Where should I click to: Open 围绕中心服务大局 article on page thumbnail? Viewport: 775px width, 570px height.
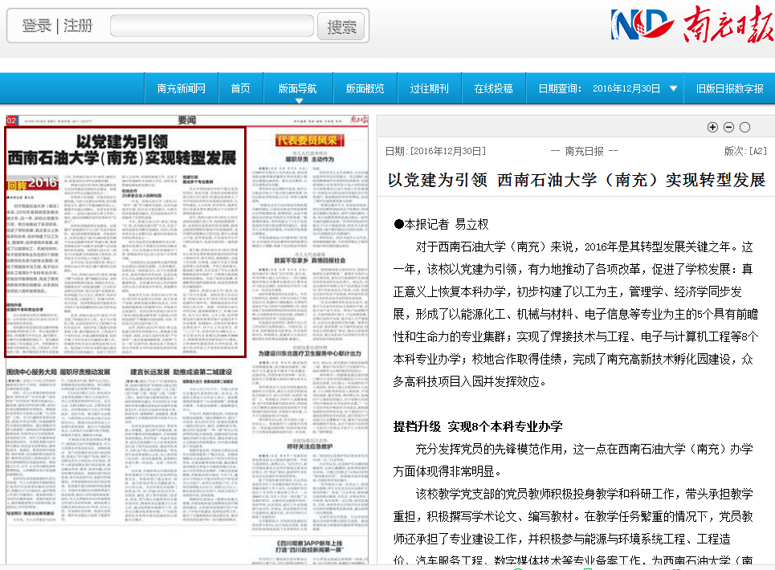pyautogui.click(x=59, y=372)
